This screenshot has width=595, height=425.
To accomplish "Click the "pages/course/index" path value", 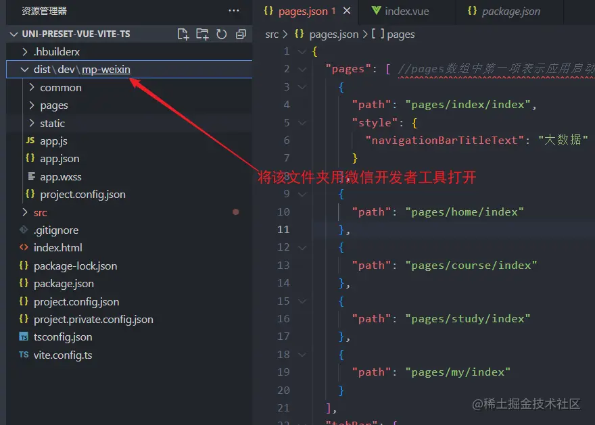I will tap(471, 266).
